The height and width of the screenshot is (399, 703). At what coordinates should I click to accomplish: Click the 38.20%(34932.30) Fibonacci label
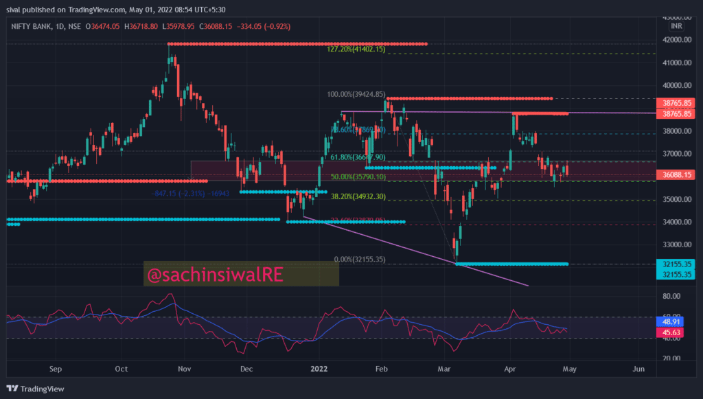tap(358, 196)
